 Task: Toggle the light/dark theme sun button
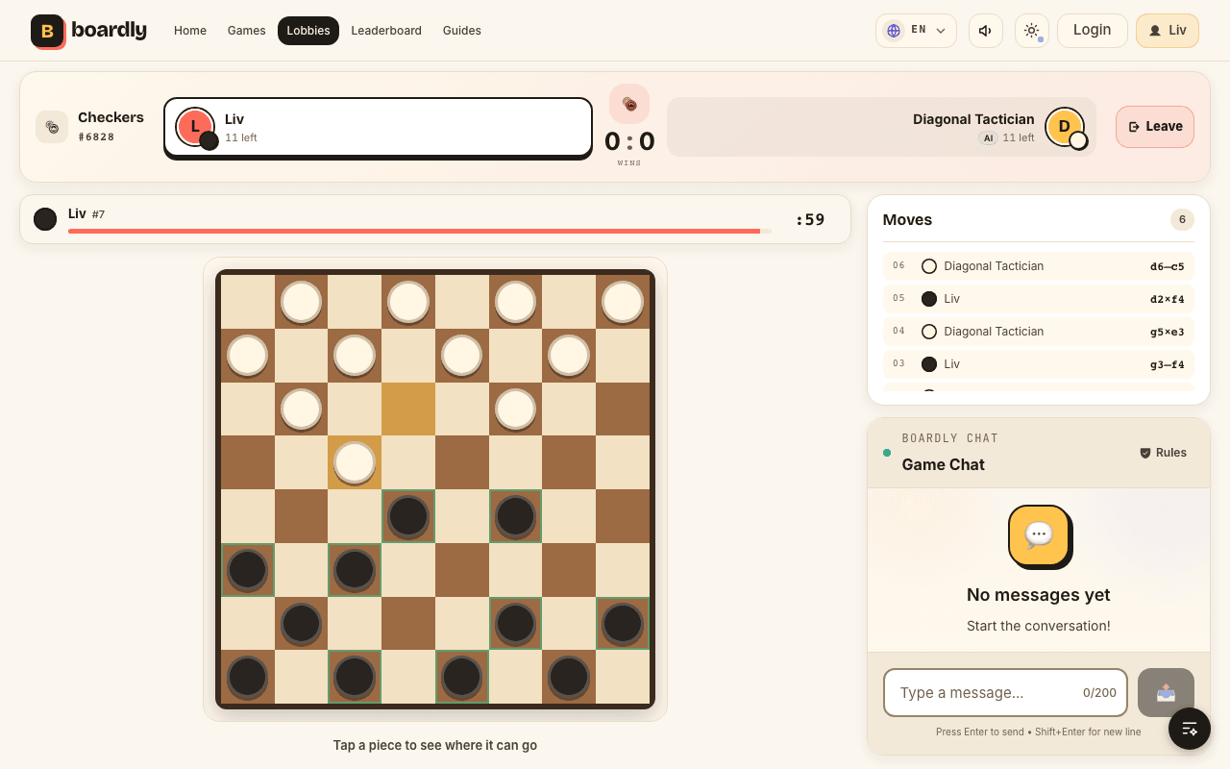[1032, 31]
